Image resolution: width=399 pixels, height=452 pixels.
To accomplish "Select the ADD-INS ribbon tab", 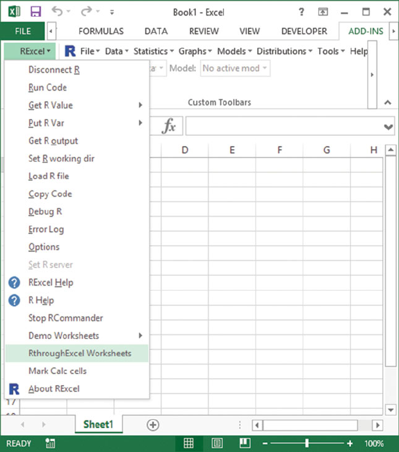I will pyautogui.click(x=366, y=31).
